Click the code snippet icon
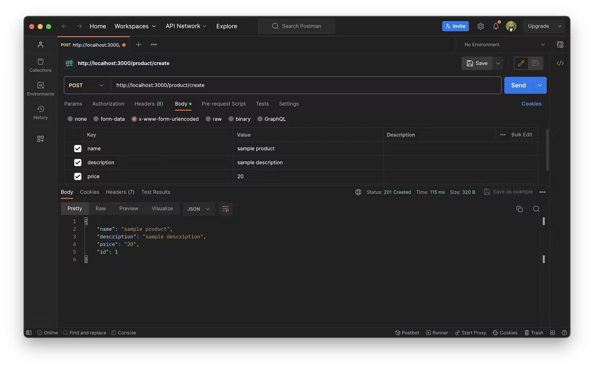The height and width of the screenshot is (369, 594). coord(560,63)
